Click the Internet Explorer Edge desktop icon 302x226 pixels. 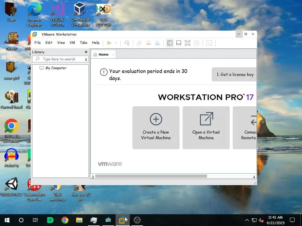[x=34, y=14]
